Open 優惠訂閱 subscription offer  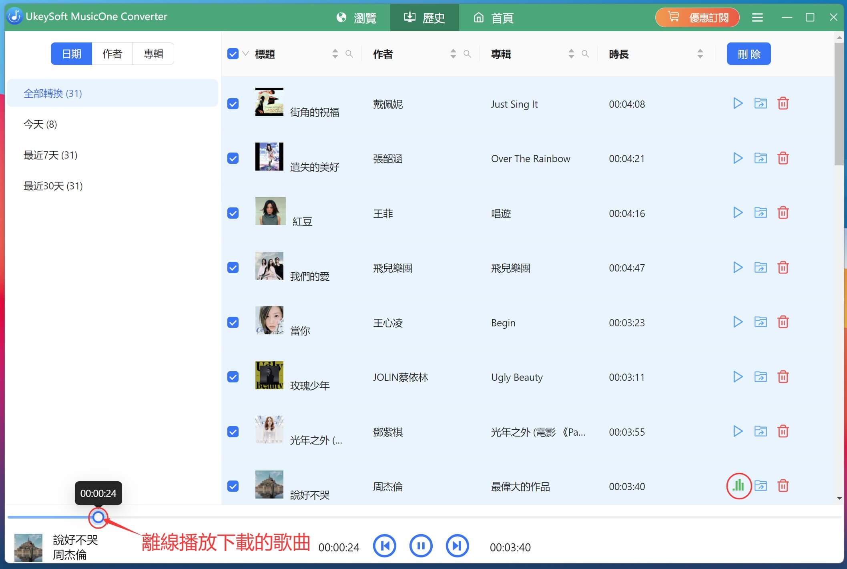[x=697, y=17]
